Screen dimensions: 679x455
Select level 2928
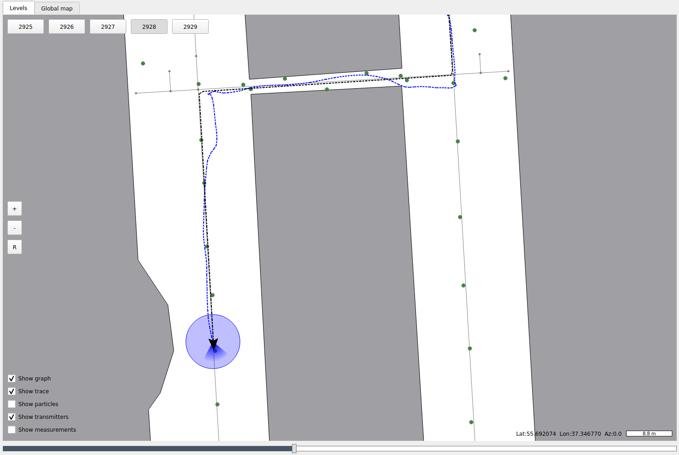(x=149, y=27)
